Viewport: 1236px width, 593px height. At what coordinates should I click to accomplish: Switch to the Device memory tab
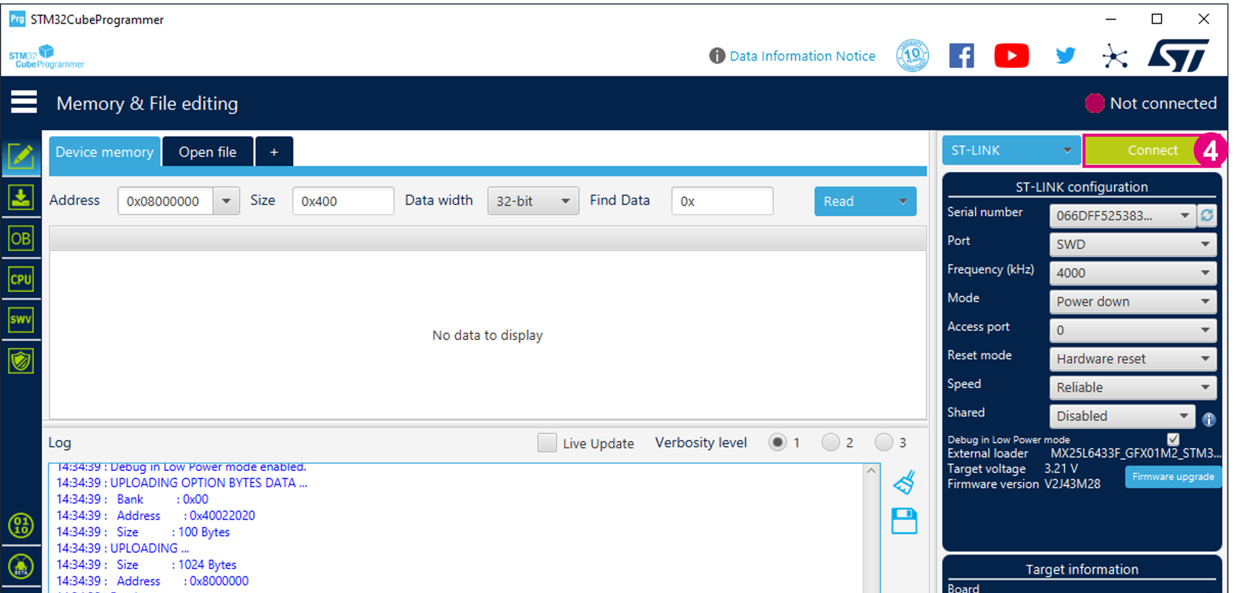tap(104, 152)
